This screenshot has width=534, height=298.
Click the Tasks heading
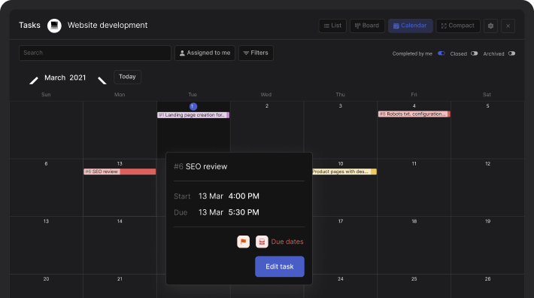(x=29, y=25)
